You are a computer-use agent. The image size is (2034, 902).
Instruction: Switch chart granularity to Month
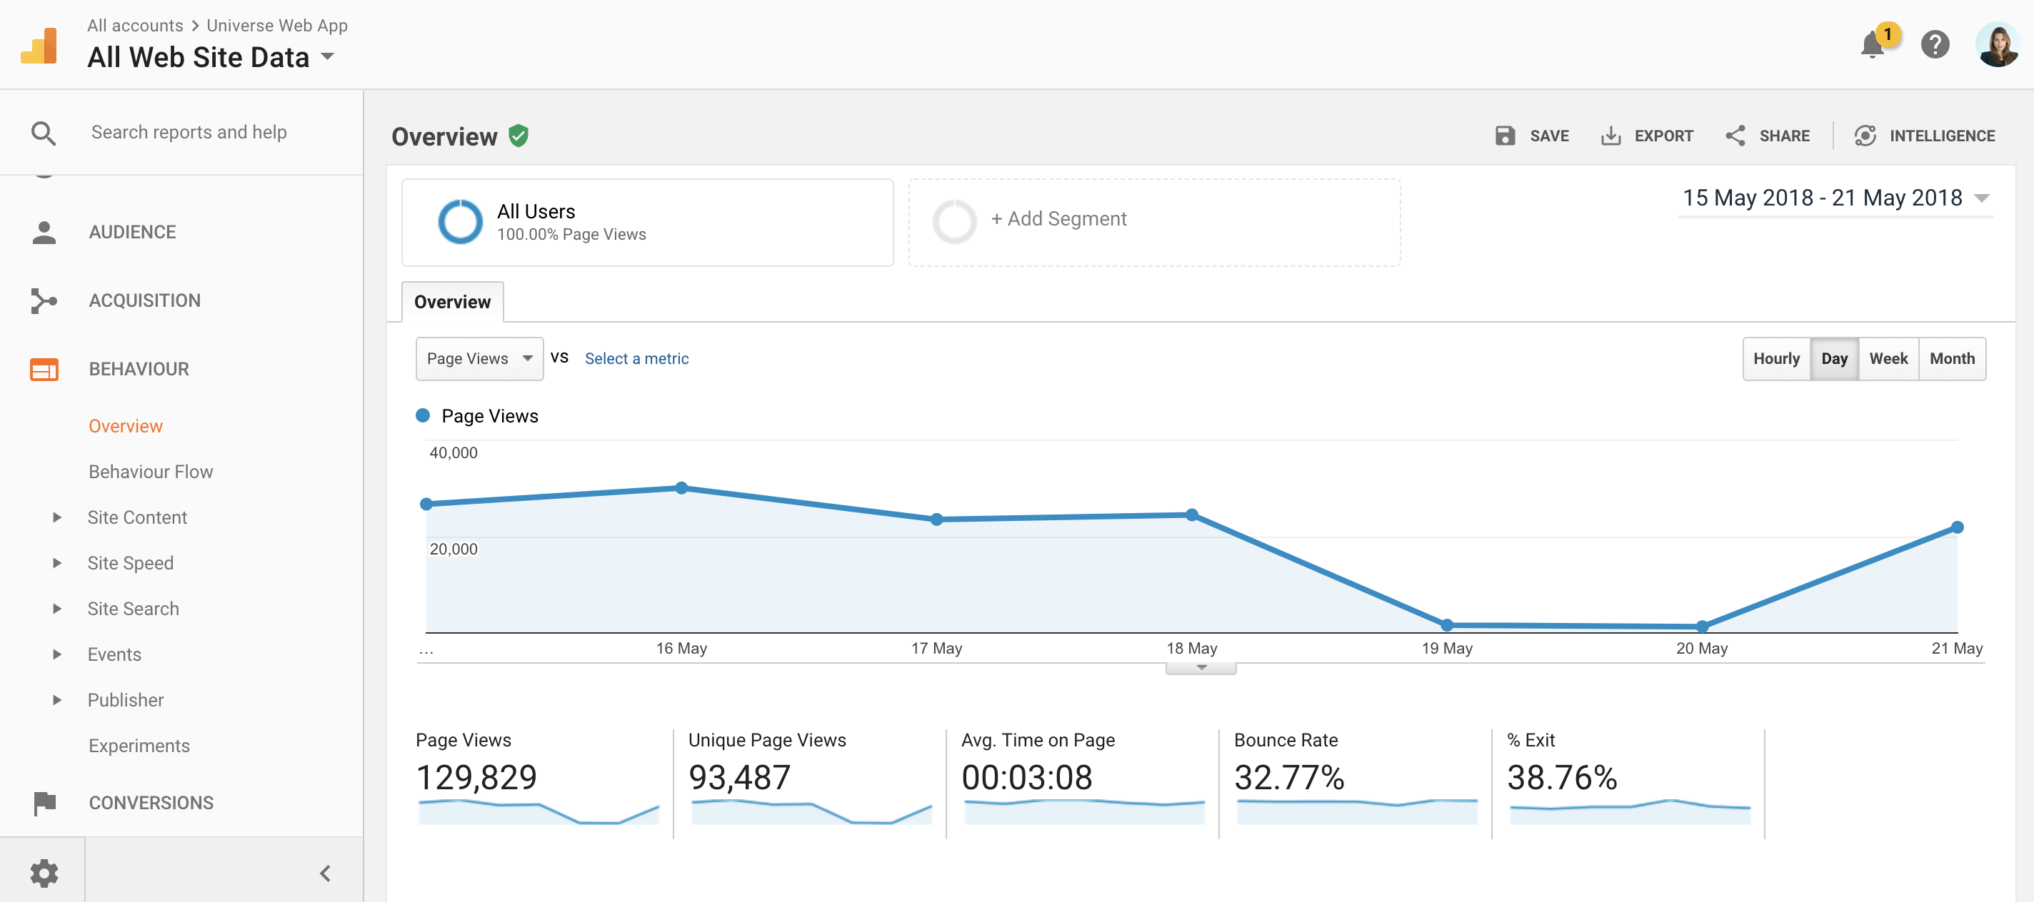[1951, 359]
